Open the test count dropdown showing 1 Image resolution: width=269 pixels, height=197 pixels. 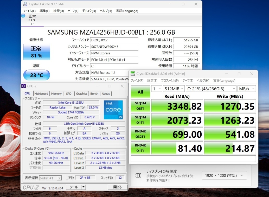click(157, 89)
